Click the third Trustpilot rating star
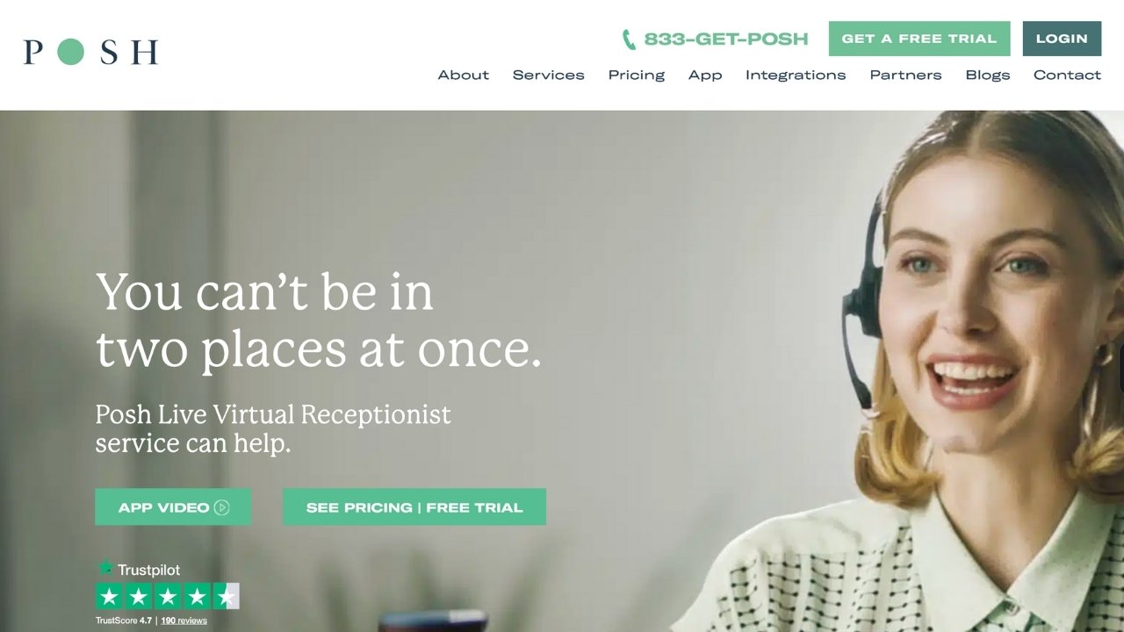 tap(168, 597)
